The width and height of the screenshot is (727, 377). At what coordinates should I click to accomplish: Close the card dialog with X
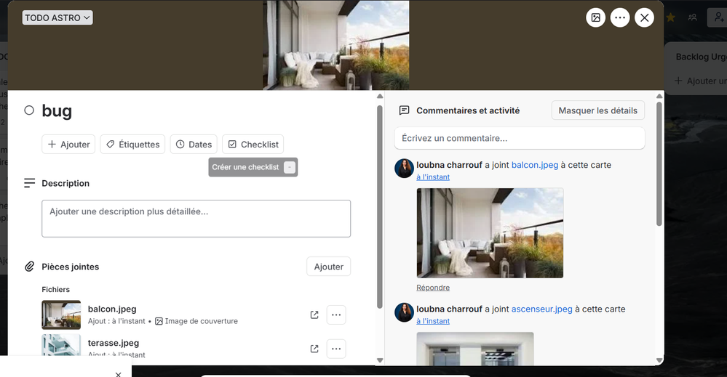point(645,17)
